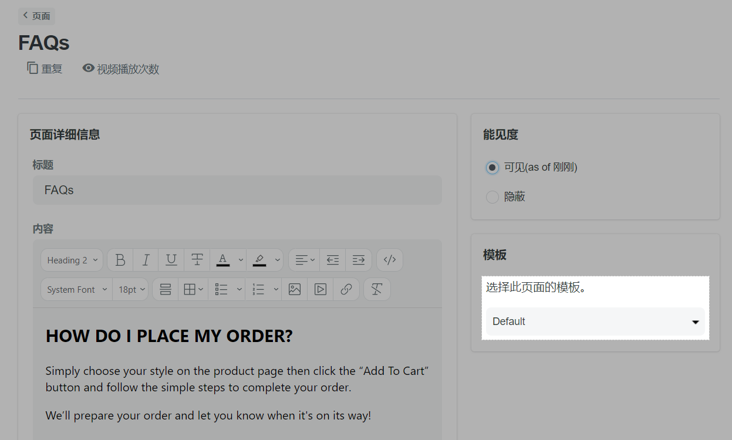Apply underline formatting

(x=171, y=260)
